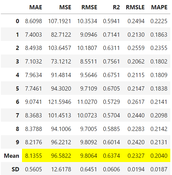
Task: Select the row label 3
Action: [x=17, y=62]
